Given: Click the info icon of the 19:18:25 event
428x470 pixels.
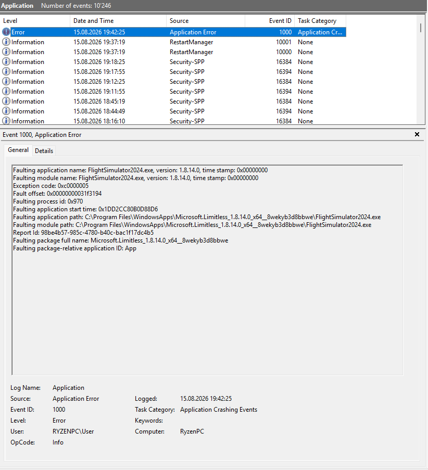Looking at the screenshot, I should click(6, 61).
